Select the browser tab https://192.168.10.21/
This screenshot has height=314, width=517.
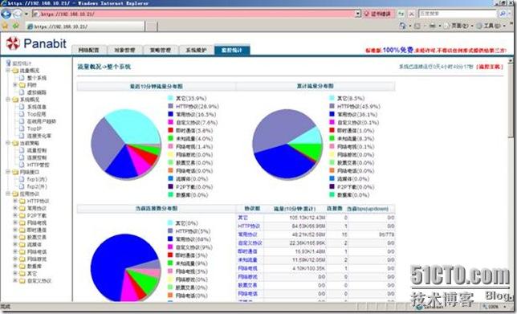click(85, 26)
